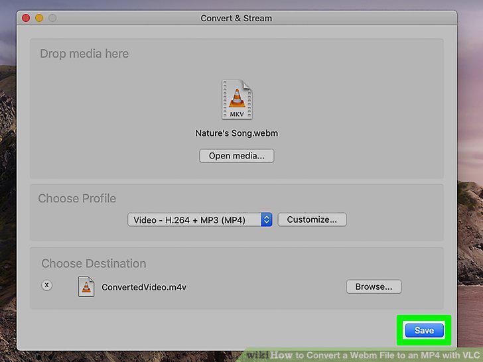483x362 pixels.
Task: Click the Nature's Song.webm filename
Action: [x=237, y=133]
